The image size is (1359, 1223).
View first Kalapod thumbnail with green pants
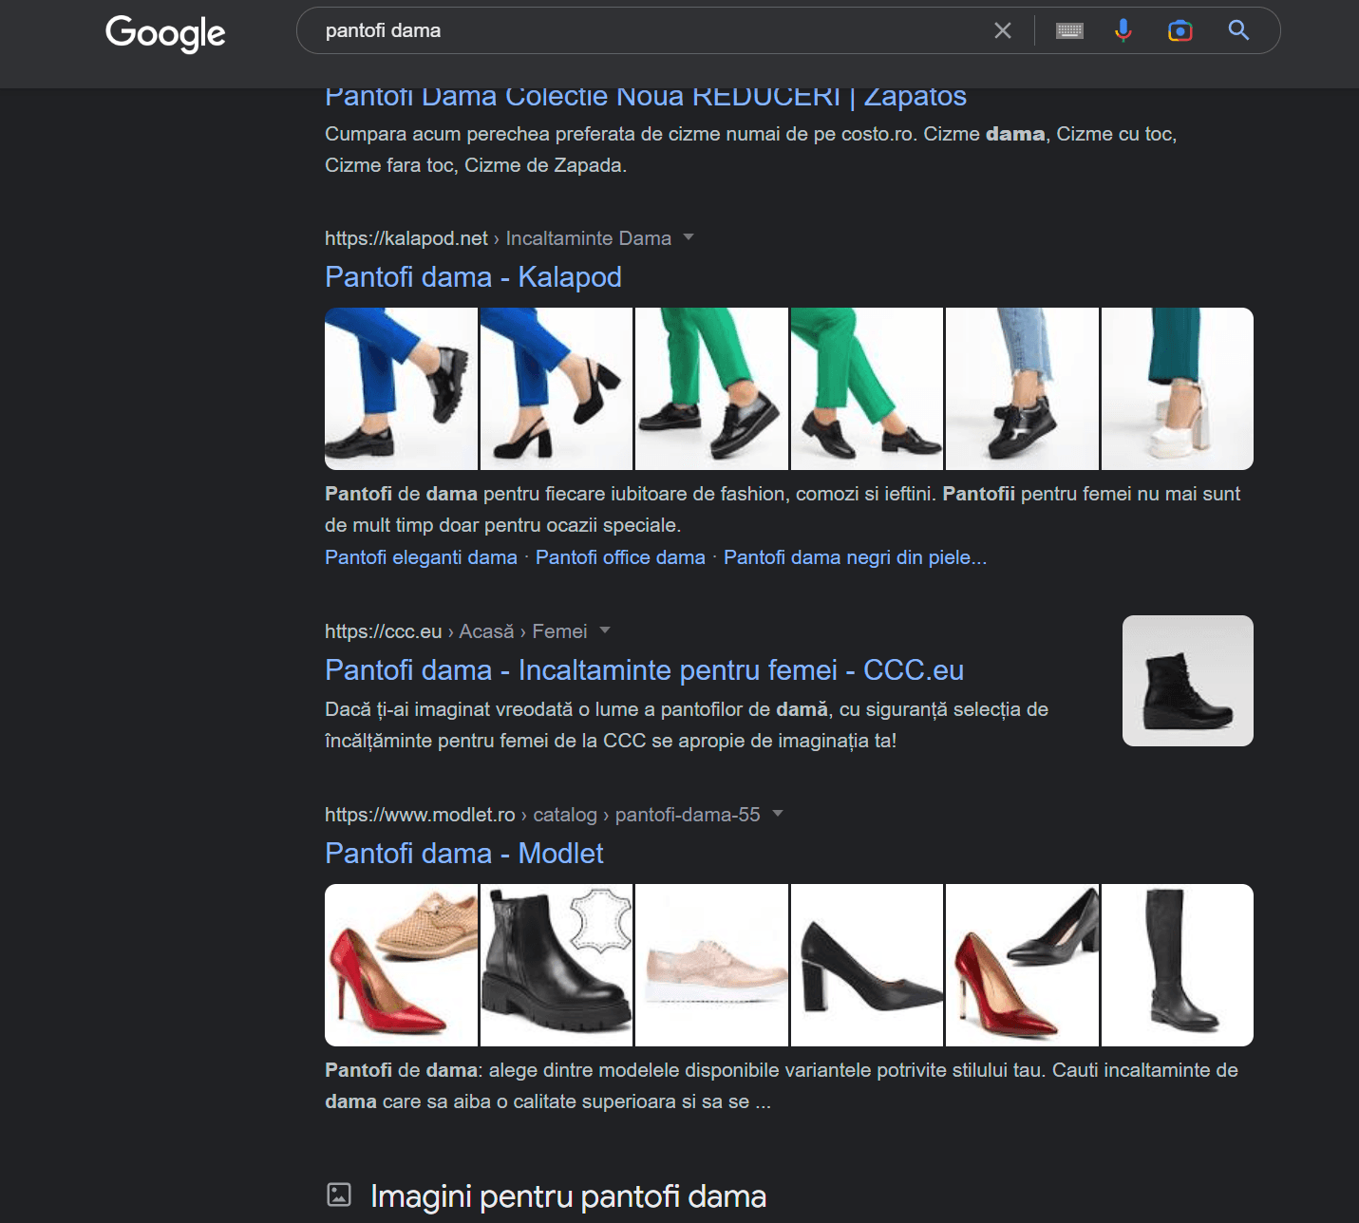[711, 388]
